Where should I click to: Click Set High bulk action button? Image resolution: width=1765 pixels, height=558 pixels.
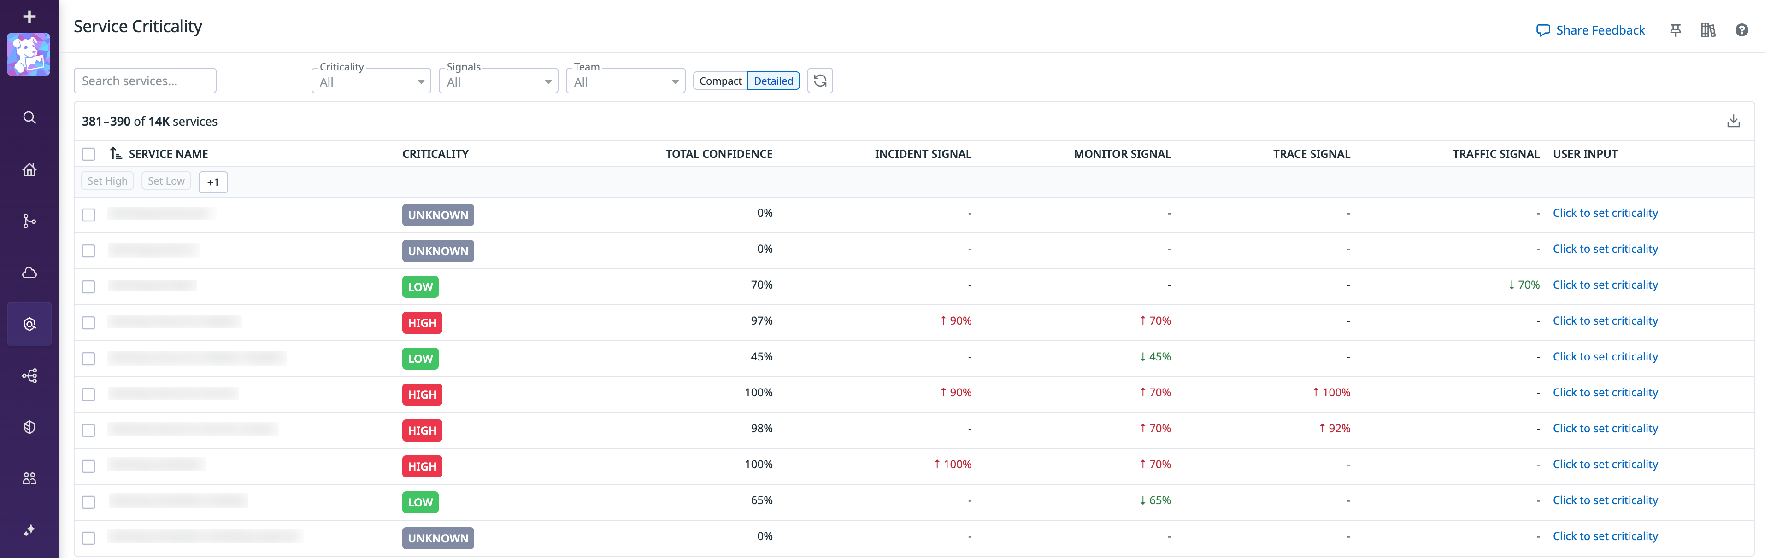coord(107,181)
